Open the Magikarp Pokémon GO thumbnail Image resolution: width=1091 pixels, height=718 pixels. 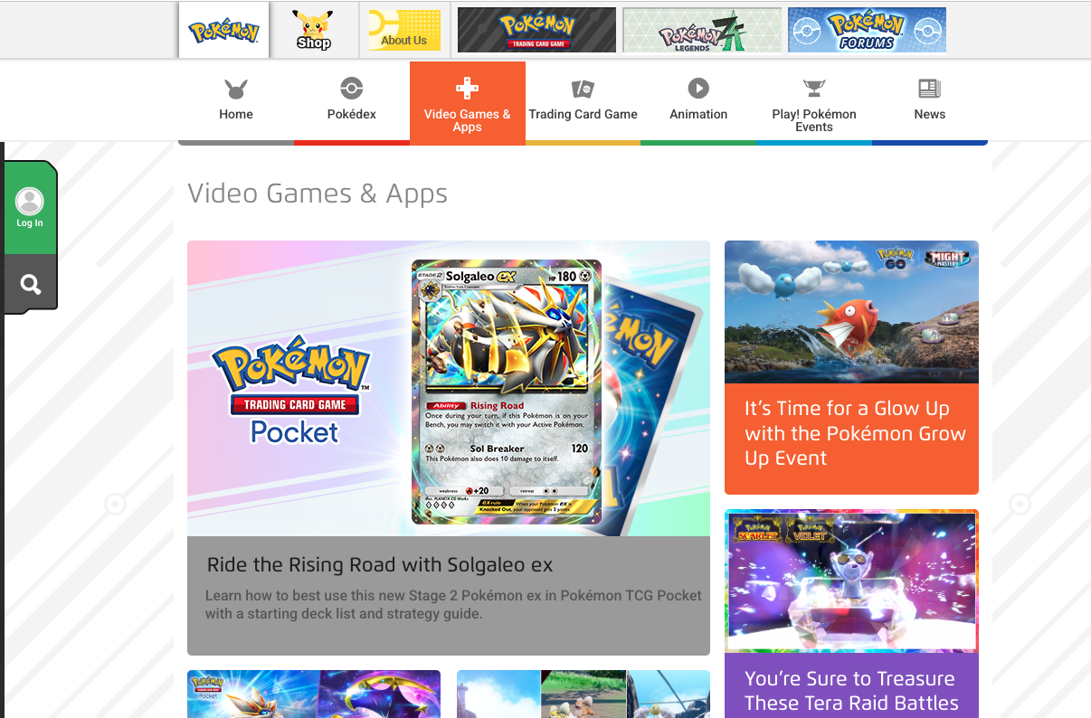tap(851, 312)
